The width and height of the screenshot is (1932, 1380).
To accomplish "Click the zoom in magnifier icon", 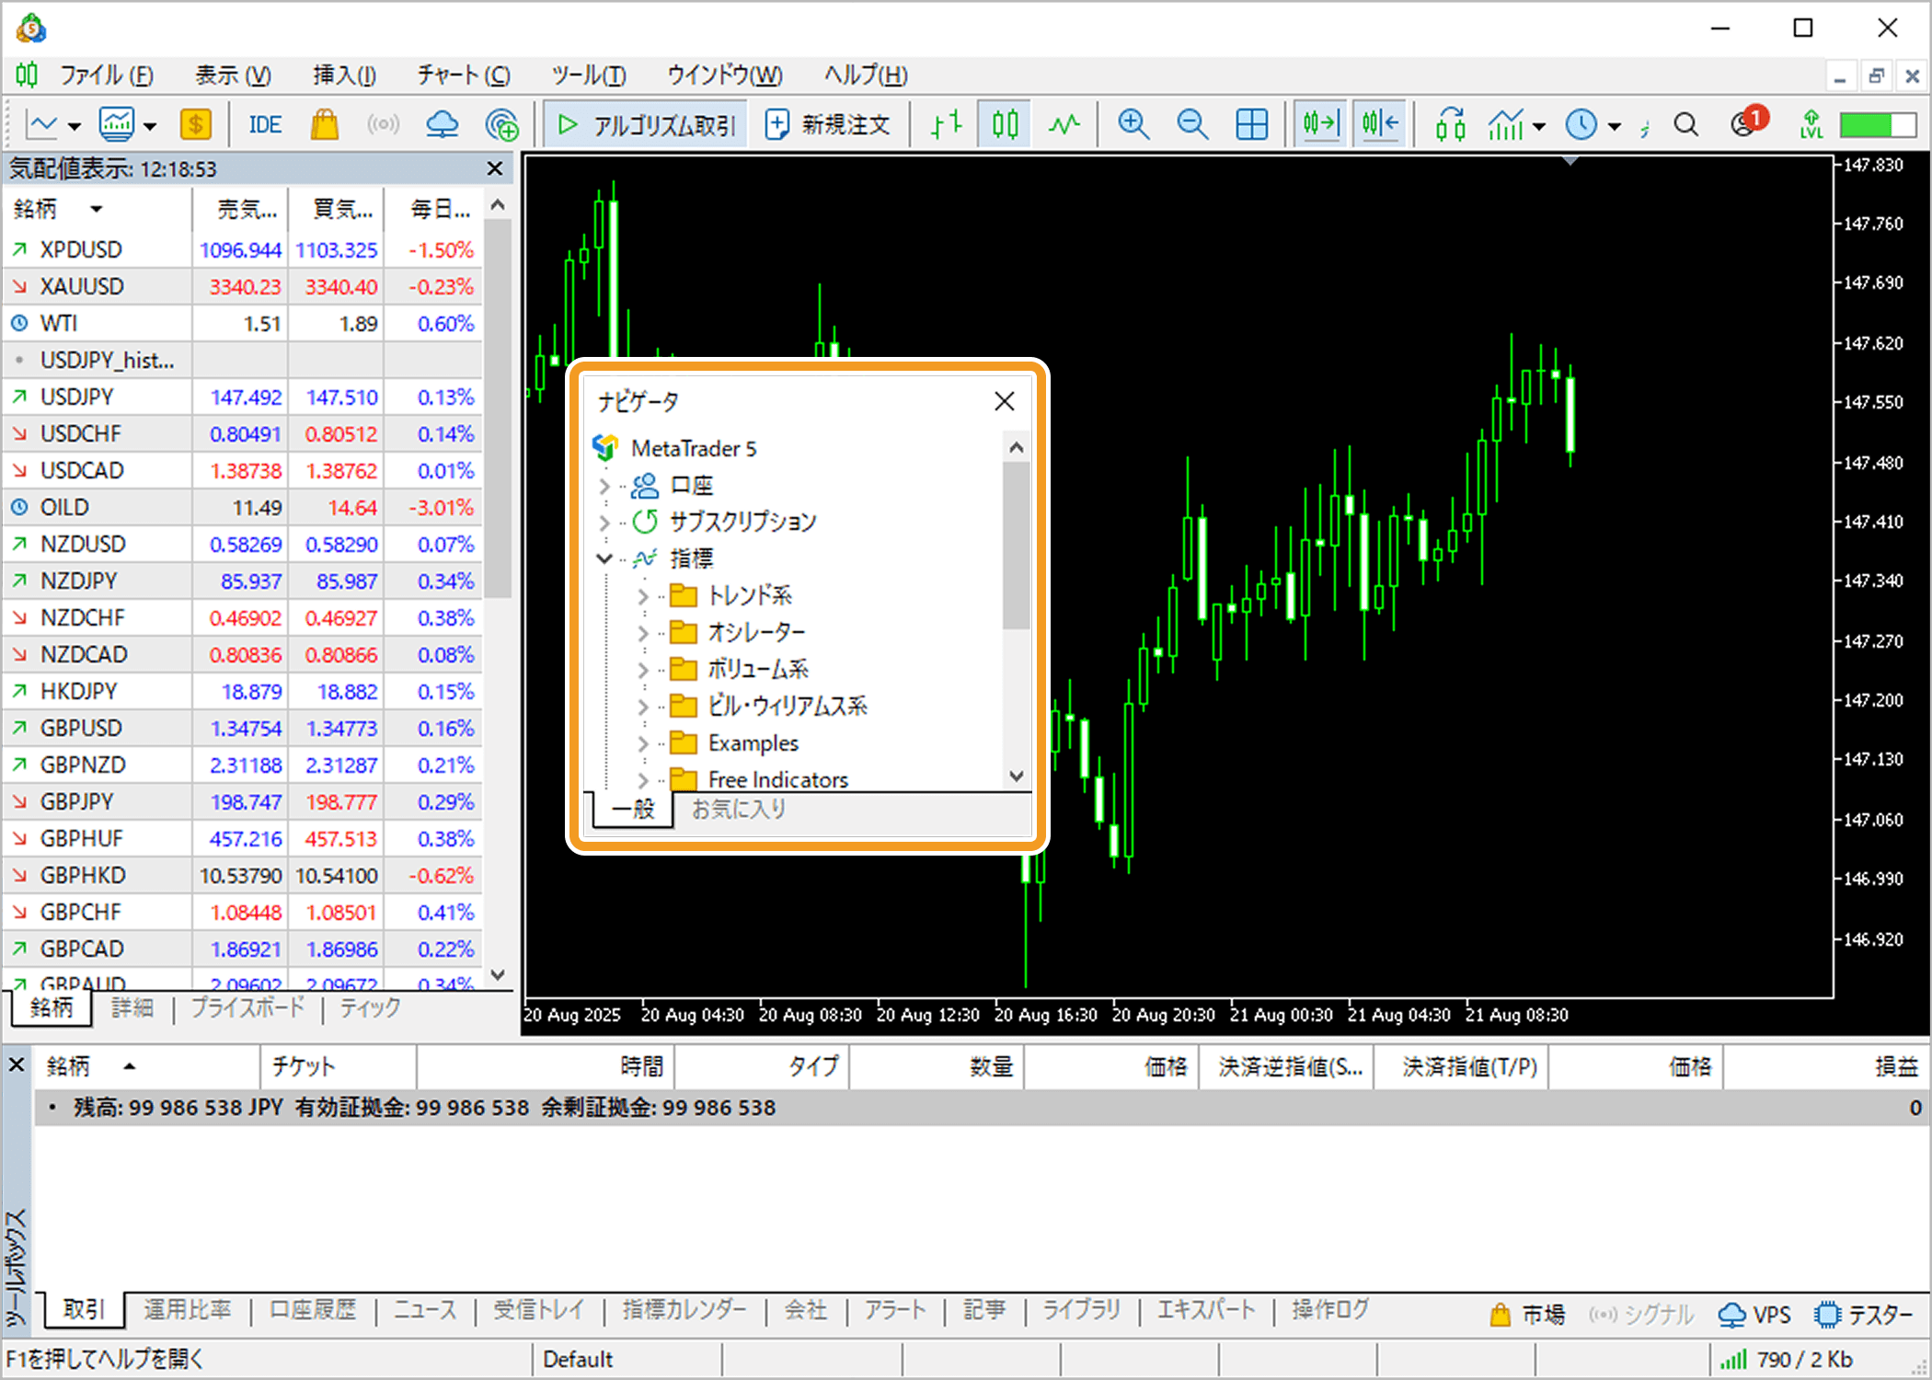I will pyautogui.click(x=1133, y=124).
